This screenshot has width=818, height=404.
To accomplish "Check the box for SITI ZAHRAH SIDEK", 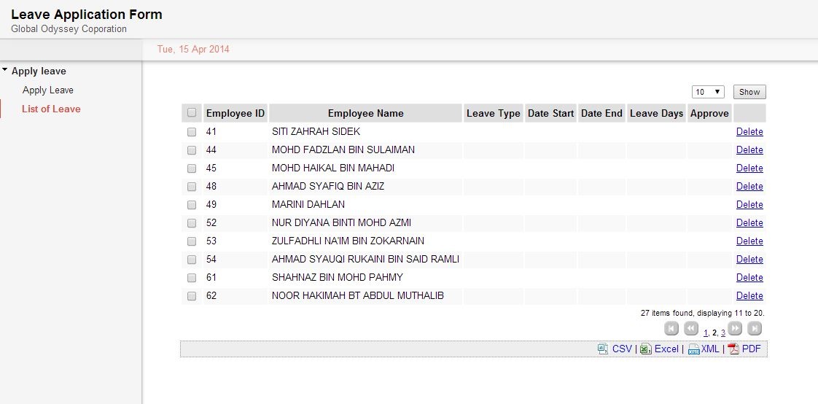I will [x=192, y=132].
